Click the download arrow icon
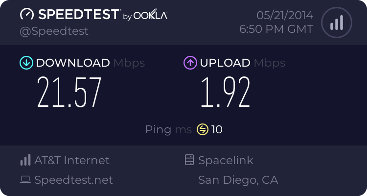 (x=26, y=63)
